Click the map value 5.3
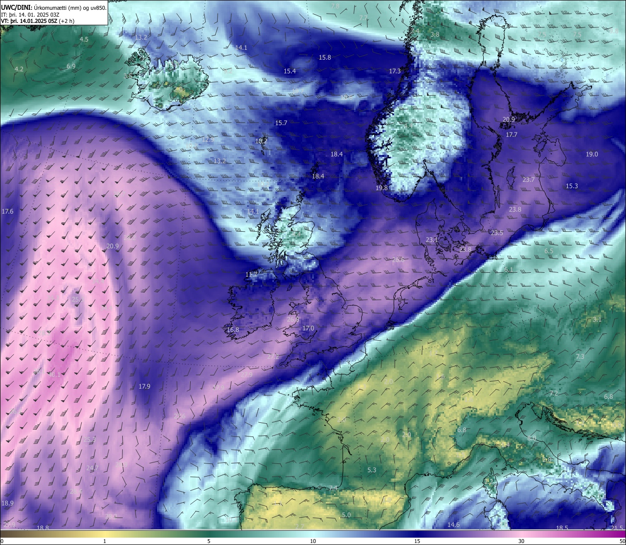Screen dimensions: 626x545 372,470
